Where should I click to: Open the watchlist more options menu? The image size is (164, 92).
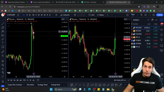(156, 20)
